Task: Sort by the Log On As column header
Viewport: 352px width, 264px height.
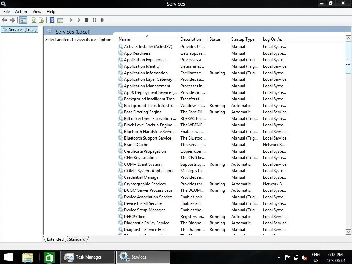Action: click(275, 39)
